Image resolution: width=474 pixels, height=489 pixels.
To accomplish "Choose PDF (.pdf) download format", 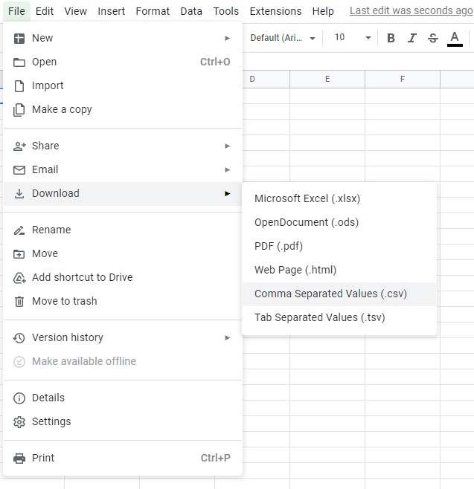I will [x=278, y=246].
